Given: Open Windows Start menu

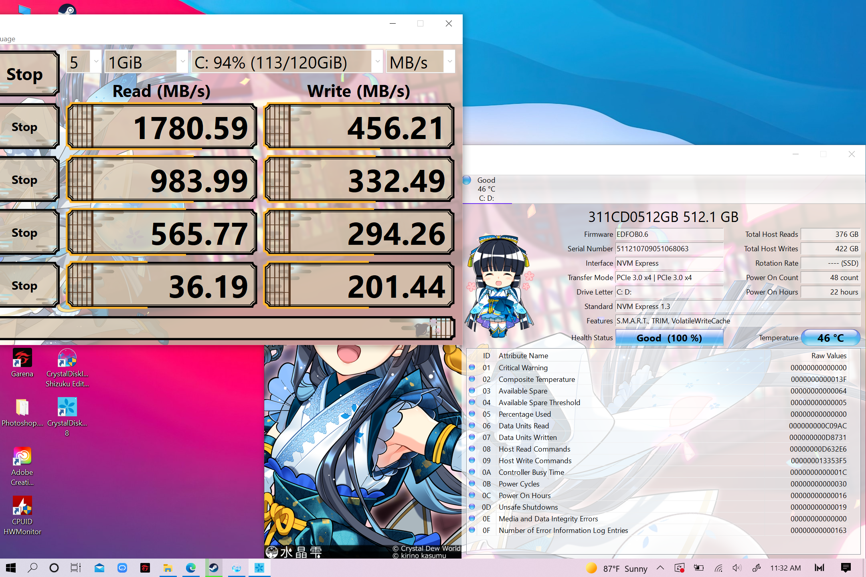Looking at the screenshot, I should 11,568.
